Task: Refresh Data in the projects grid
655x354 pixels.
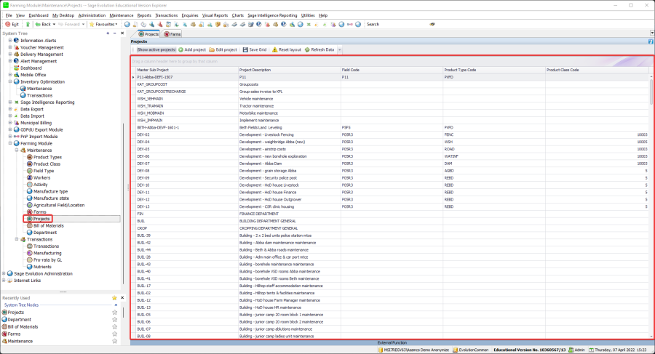Action: tap(319, 49)
